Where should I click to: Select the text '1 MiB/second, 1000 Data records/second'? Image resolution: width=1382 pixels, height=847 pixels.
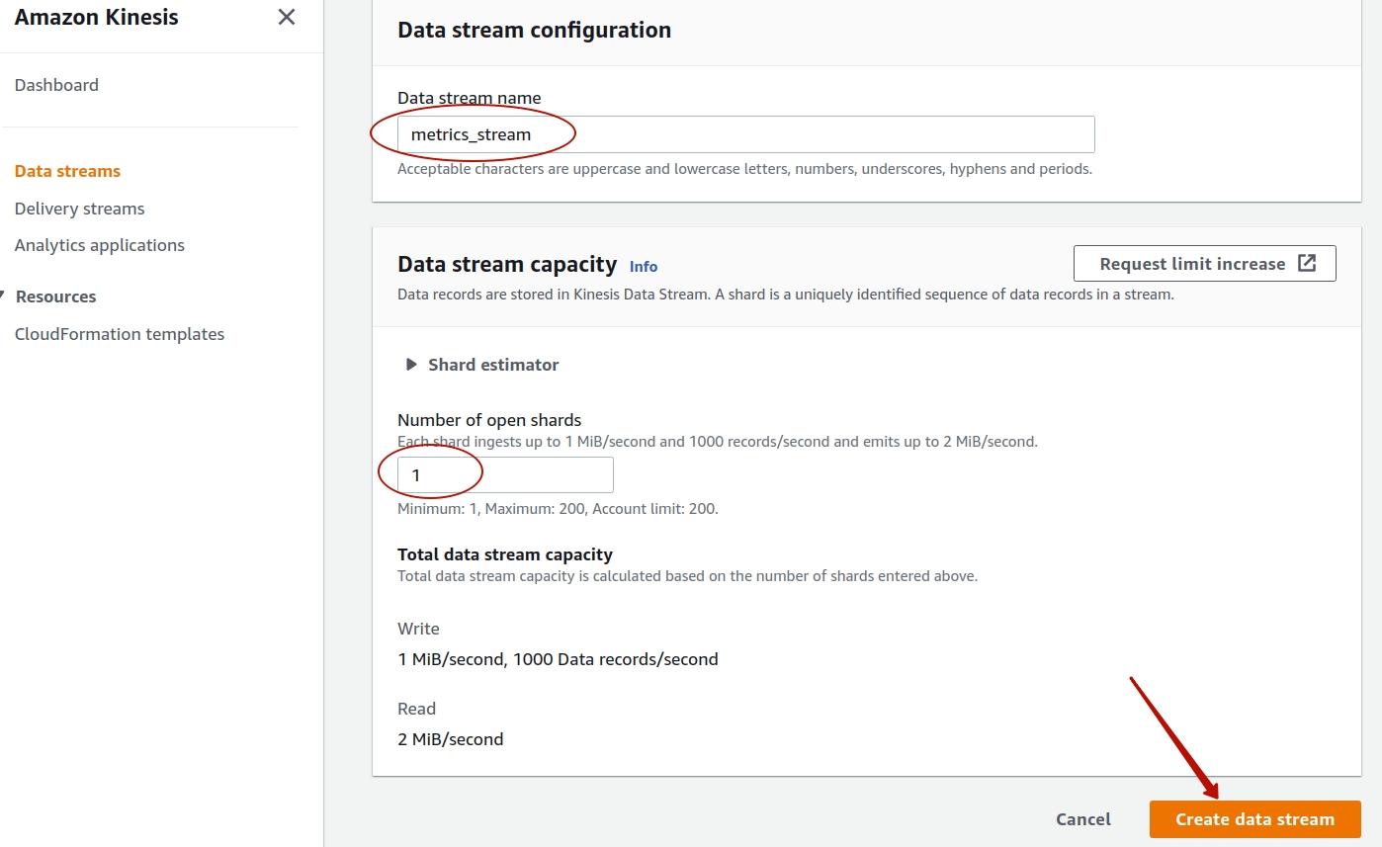[558, 658]
